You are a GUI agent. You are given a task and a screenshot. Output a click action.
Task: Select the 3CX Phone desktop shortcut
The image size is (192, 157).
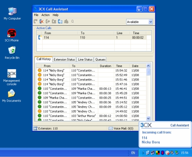(x=12, y=36)
